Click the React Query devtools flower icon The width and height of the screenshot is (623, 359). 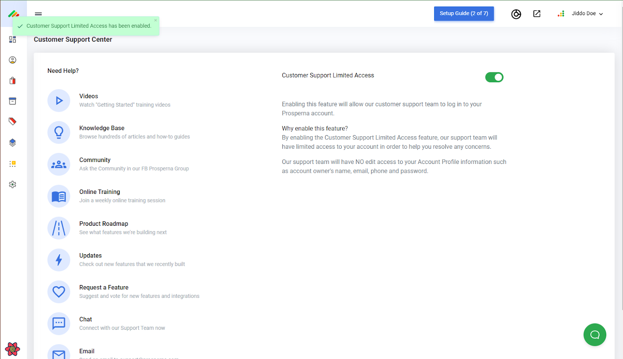pyautogui.click(x=12, y=349)
